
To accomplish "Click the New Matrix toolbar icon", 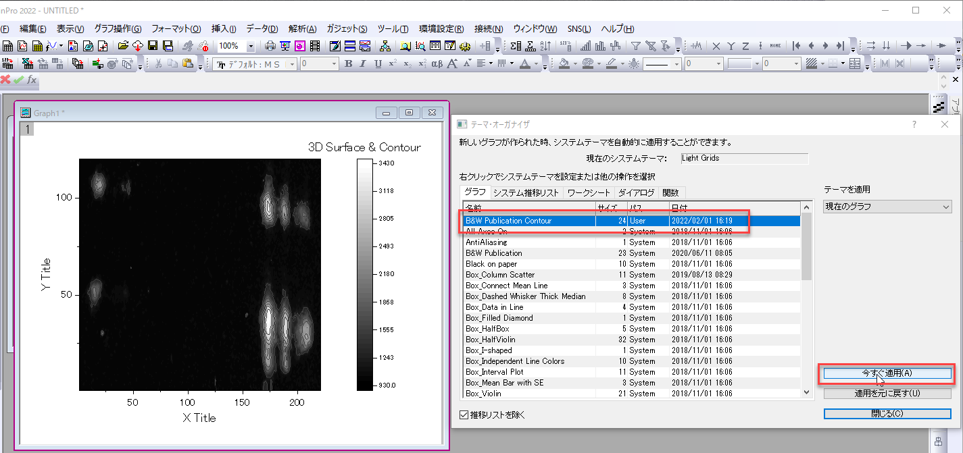I will tap(37, 46).
